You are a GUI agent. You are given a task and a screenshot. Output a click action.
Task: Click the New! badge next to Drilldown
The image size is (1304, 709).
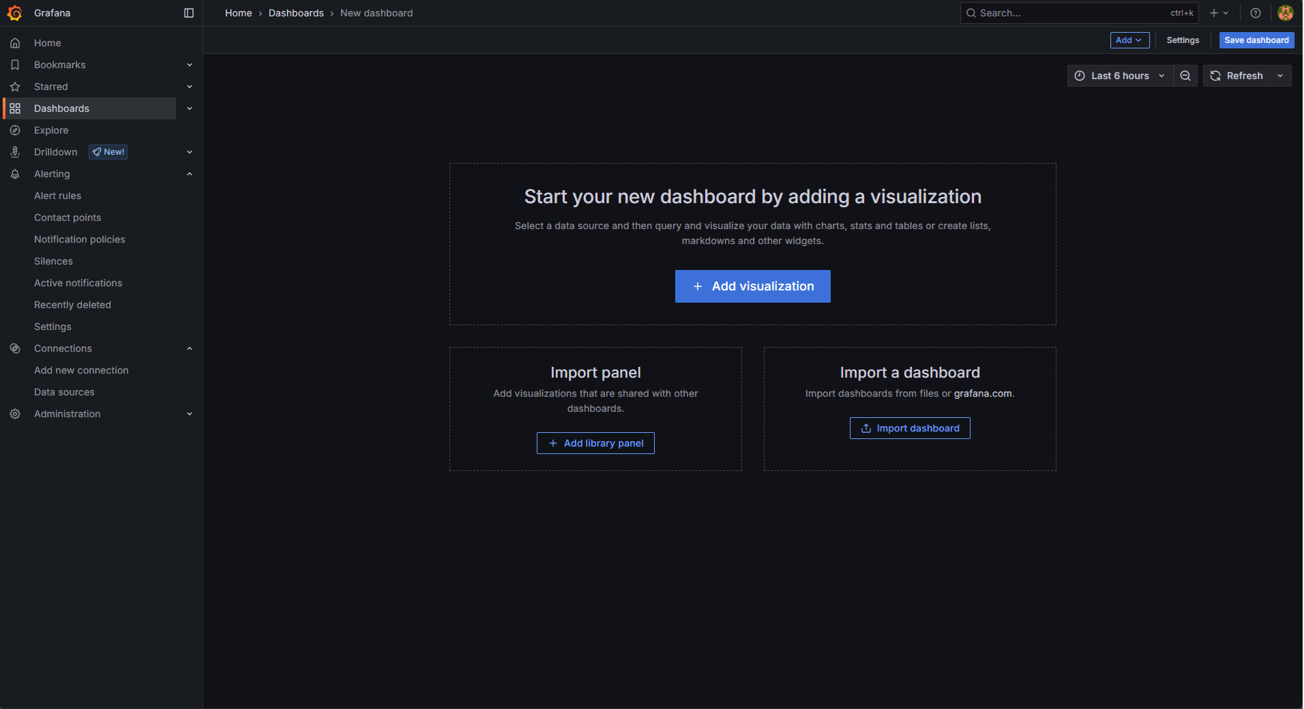coord(108,152)
